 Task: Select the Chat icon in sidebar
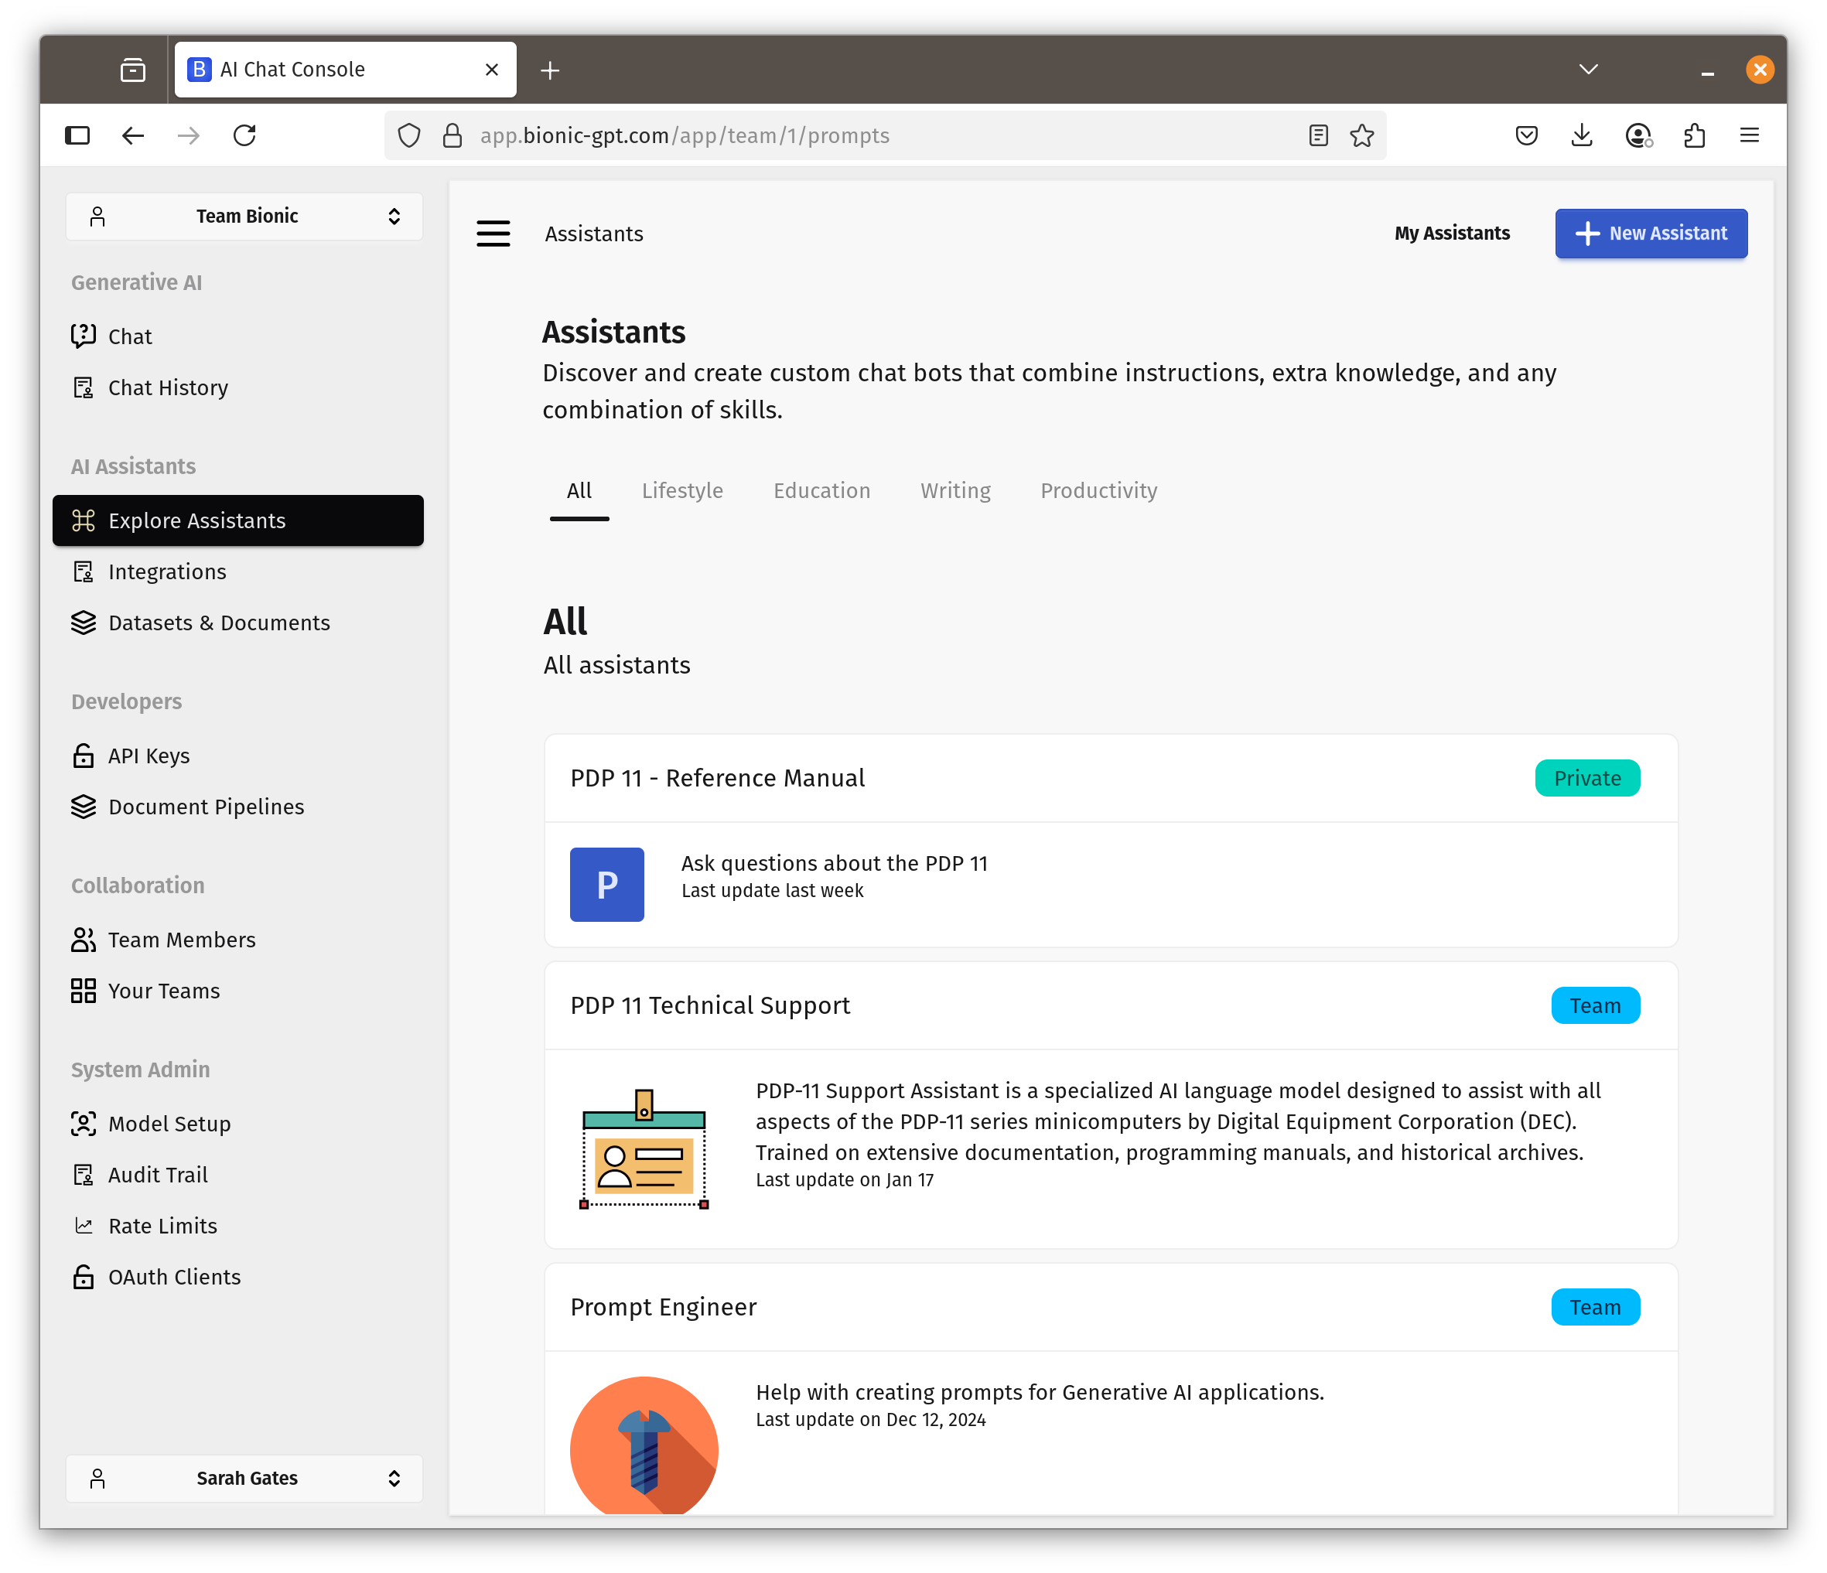coord(84,336)
